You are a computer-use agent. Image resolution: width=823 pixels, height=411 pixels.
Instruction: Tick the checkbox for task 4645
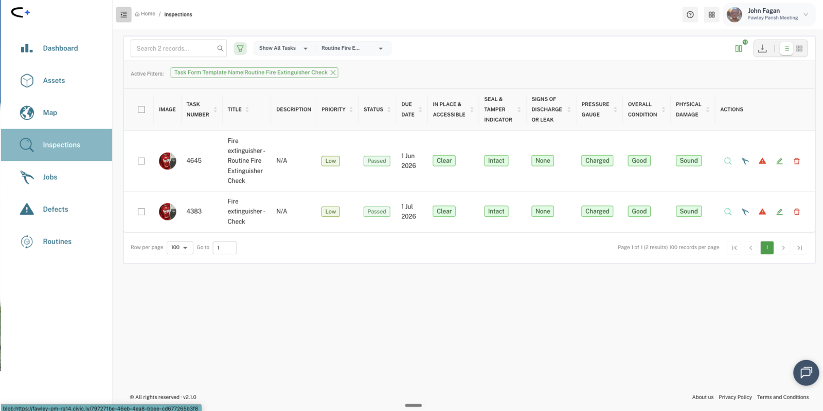click(141, 161)
